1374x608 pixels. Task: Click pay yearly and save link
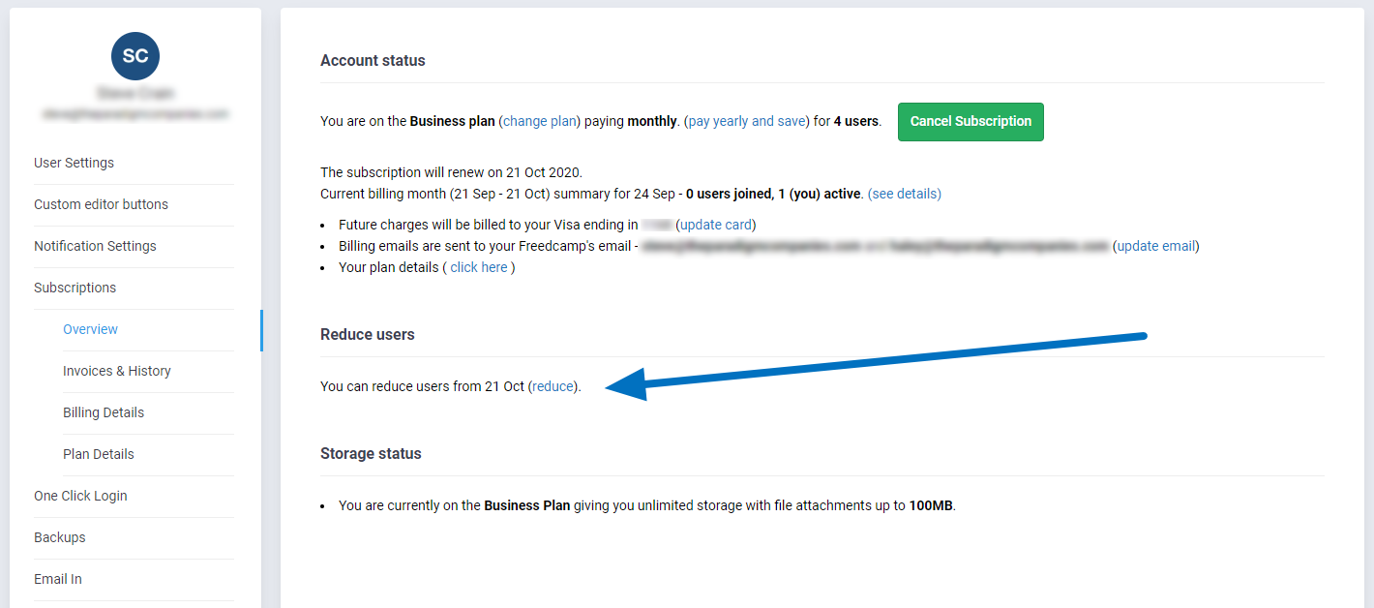[x=746, y=121]
